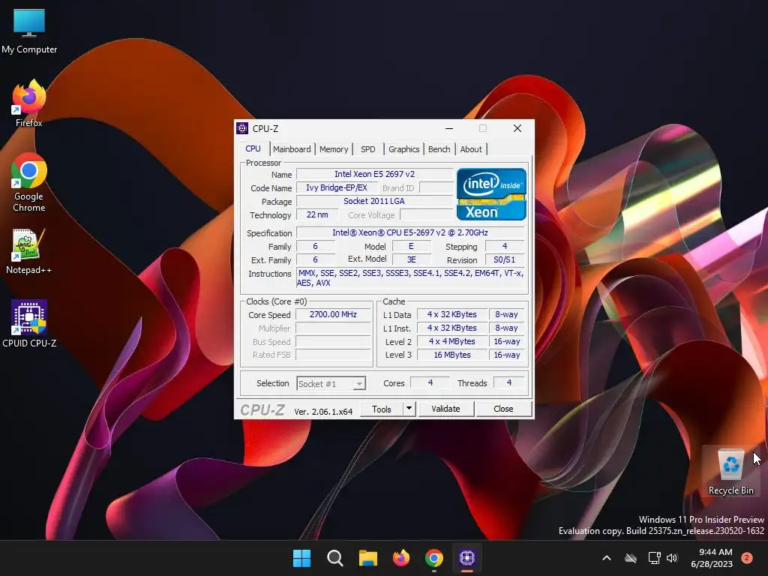The image size is (768, 576).
Task: Click the technology value '22 nm'
Action: pyautogui.click(x=317, y=214)
